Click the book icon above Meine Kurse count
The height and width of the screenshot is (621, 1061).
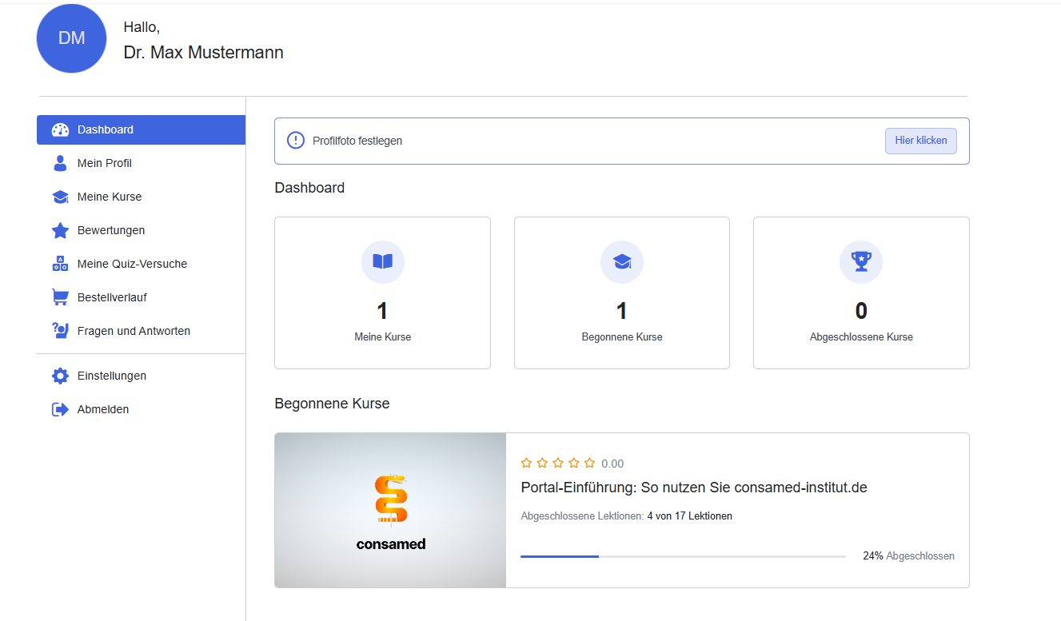pyautogui.click(x=382, y=261)
